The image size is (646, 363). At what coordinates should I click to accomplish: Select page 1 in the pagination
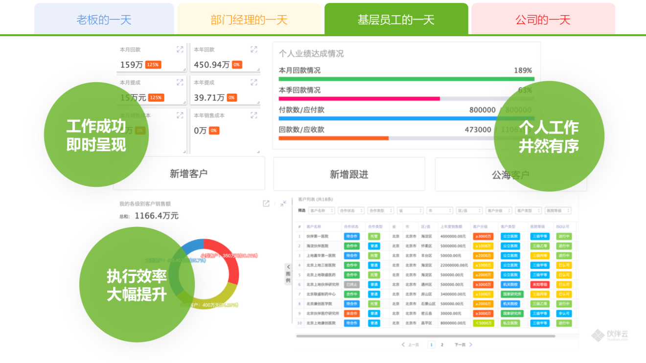(x=431, y=345)
